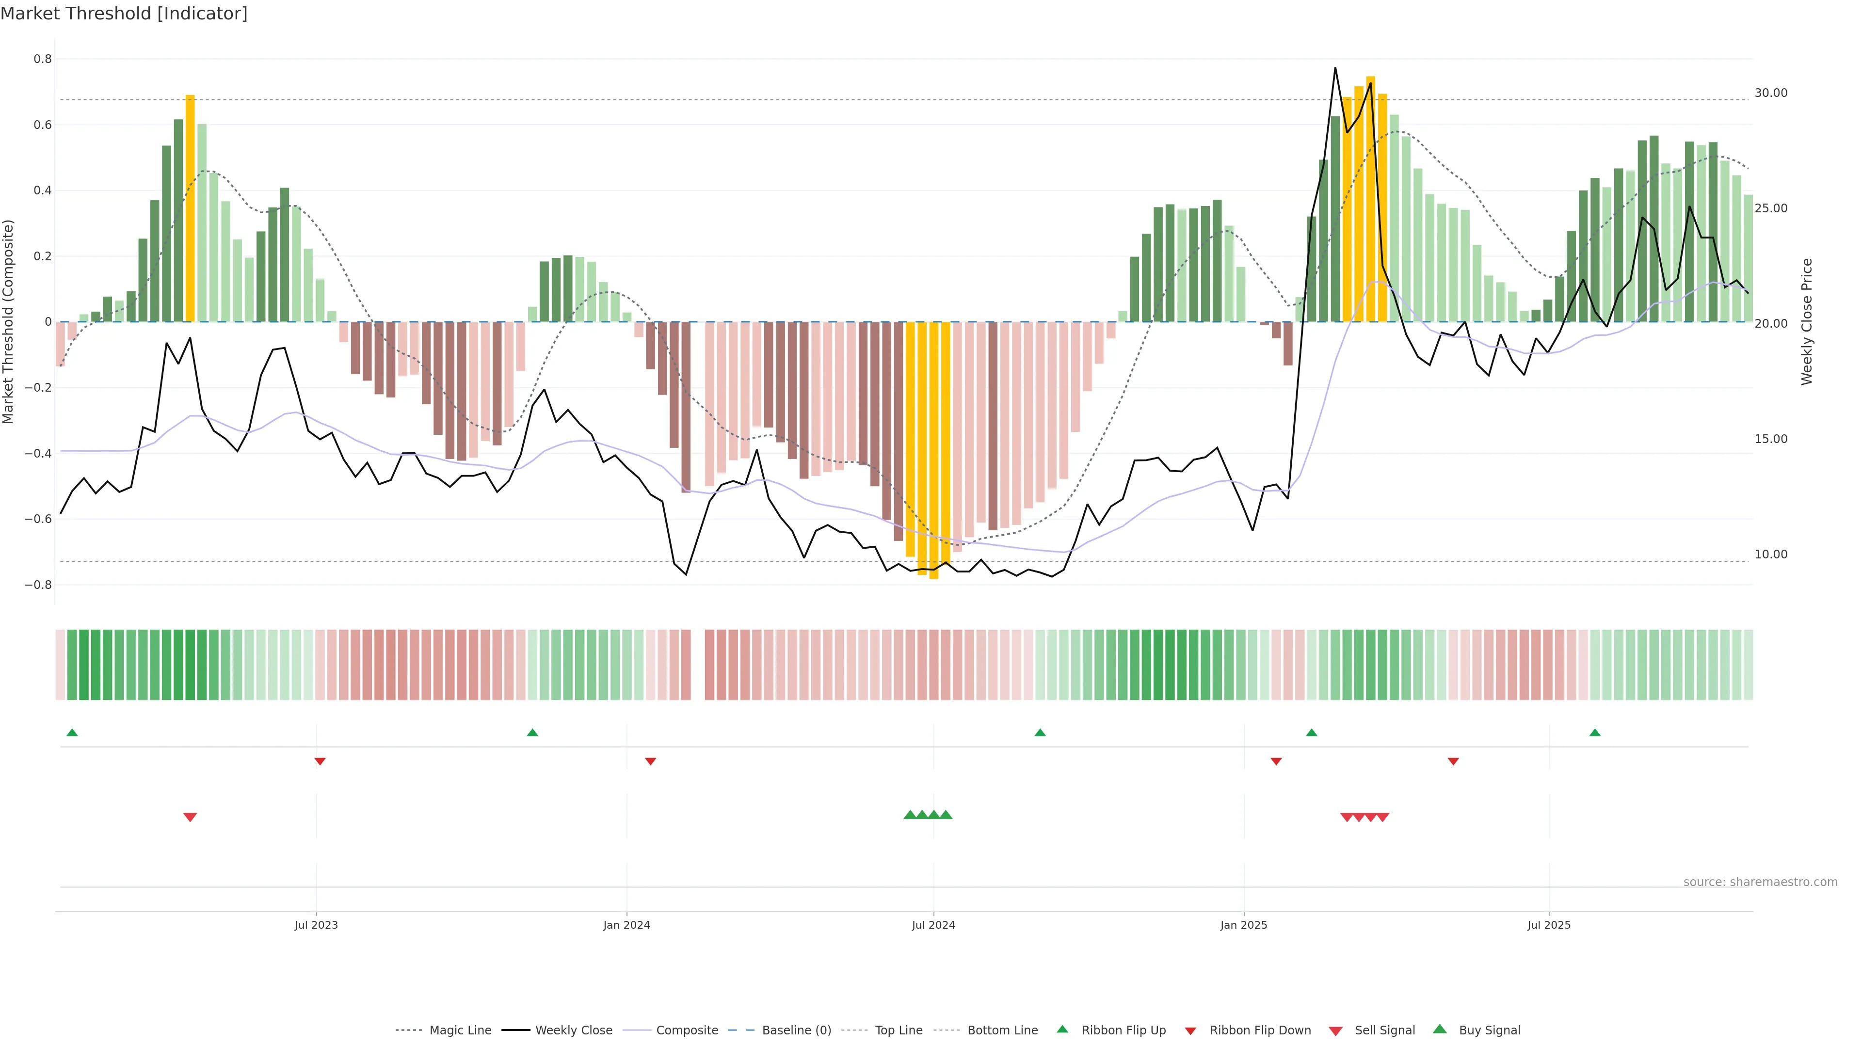Screen dimensions: 1862x1047
Task: Click the Market Threshold [Indicator] chart title
Action: (x=124, y=14)
